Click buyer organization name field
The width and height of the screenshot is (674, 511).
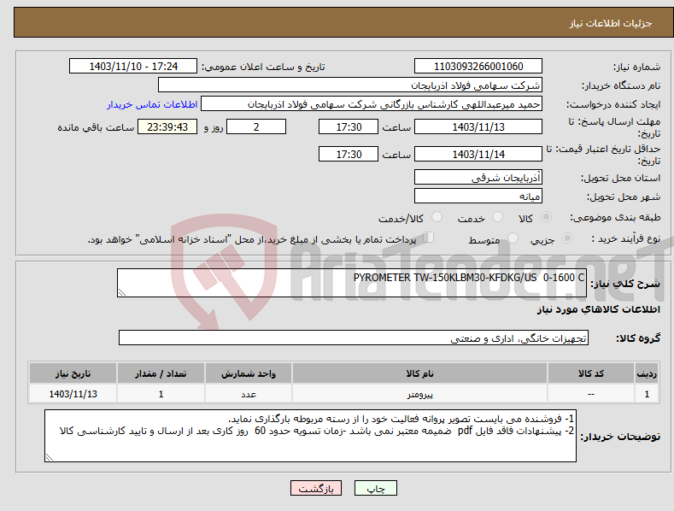pyautogui.click(x=350, y=85)
